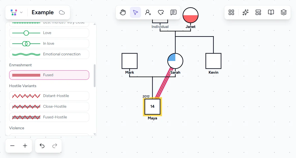
Task: Launch the AI sparkle assistant
Action: 245,12
